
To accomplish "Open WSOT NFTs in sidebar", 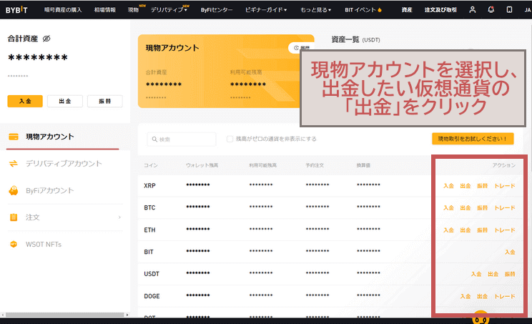I will (x=44, y=245).
